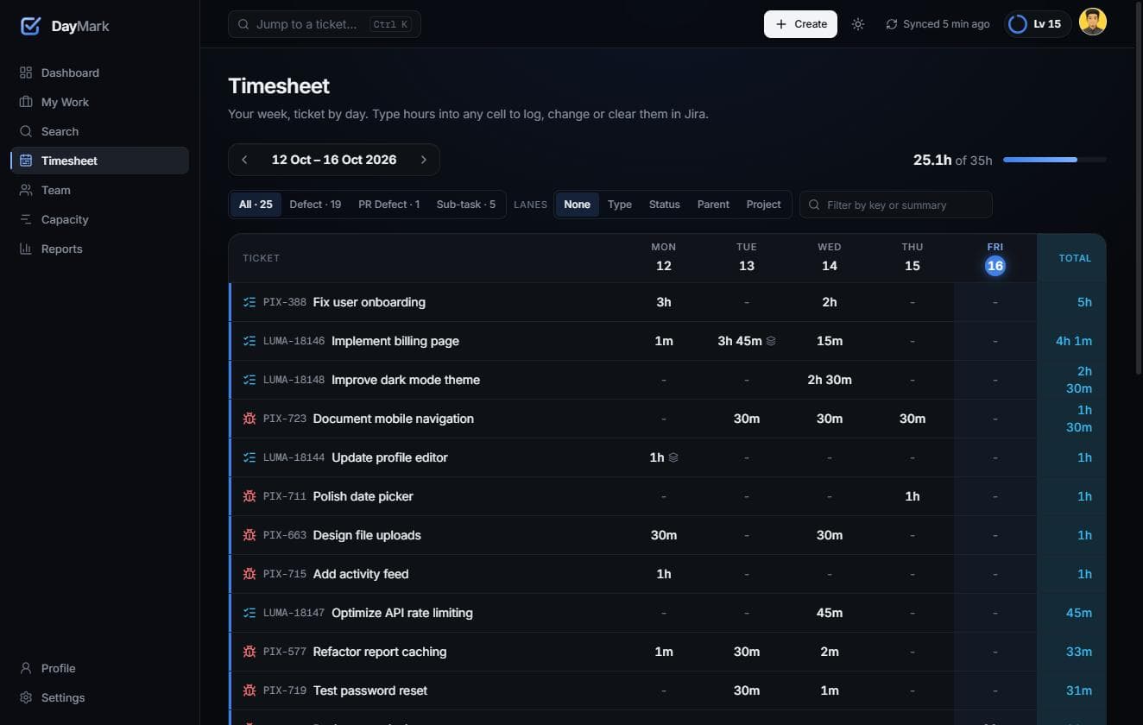Set lanes grouping to None

coord(577,205)
